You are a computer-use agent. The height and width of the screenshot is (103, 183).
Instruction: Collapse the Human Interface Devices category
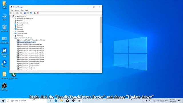(x=13, y=38)
